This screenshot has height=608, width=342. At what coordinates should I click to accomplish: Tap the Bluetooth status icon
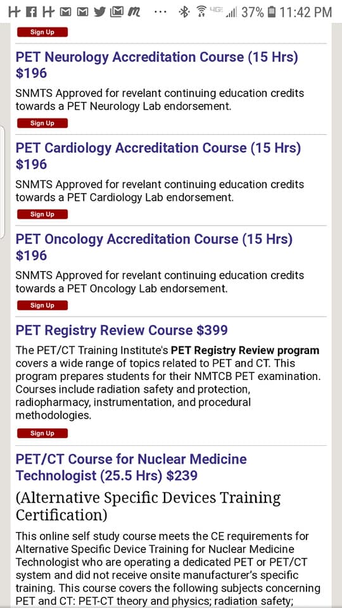[x=184, y=13]
